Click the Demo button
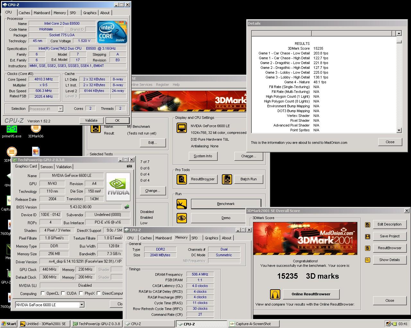 pos(226,218)
